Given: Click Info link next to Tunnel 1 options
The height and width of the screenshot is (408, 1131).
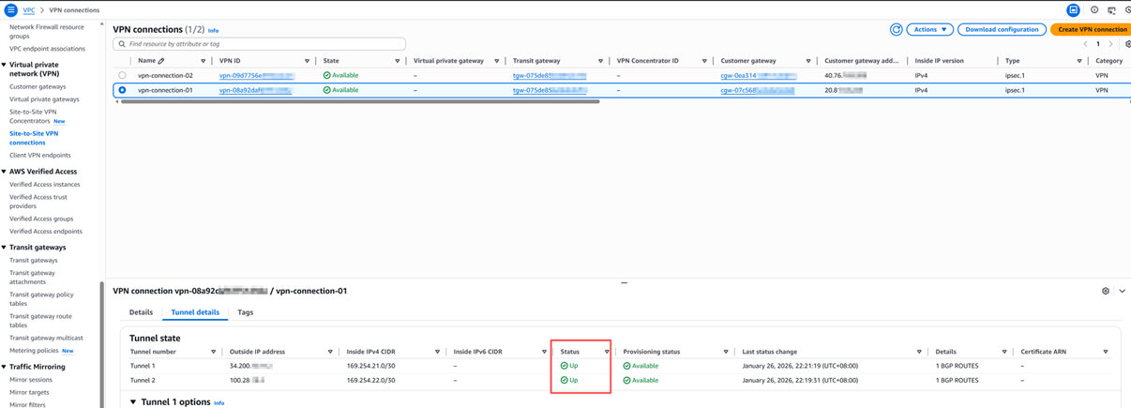Looking at the screenshot, I should [x=219, y=403].
